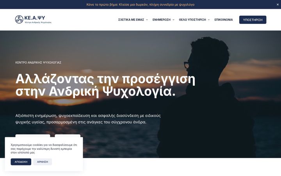
Task: Click the ΥΠΟΣΤΗΡΙΞΗ button in header
Action: (253, 20)
